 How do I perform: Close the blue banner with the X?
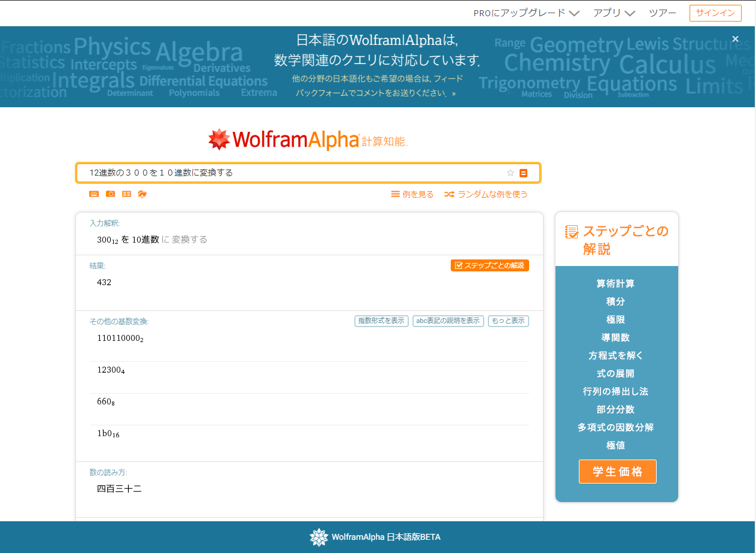tap(736, 39)
